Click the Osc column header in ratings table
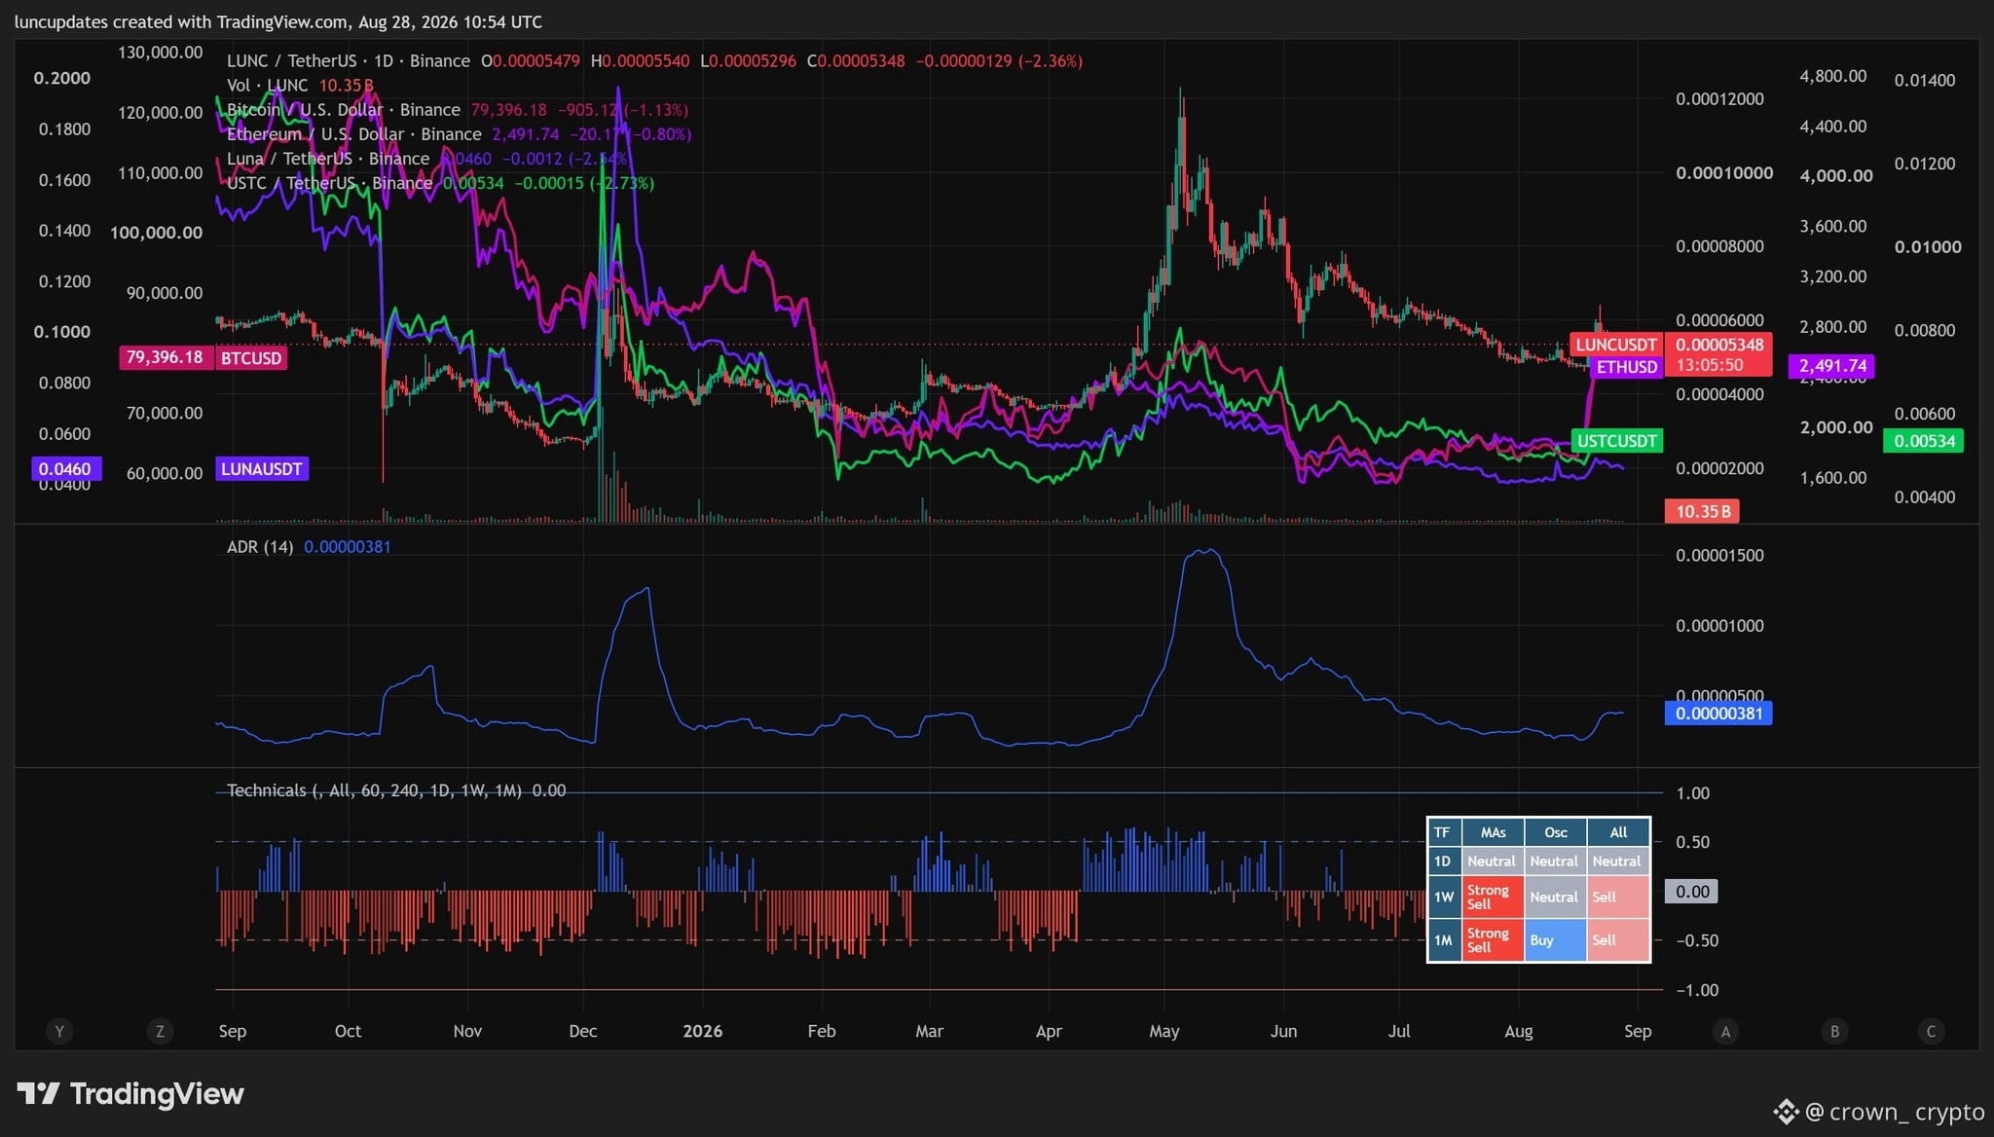The height and width of the screenshot is (1137, 1994). click(1555, 832)
